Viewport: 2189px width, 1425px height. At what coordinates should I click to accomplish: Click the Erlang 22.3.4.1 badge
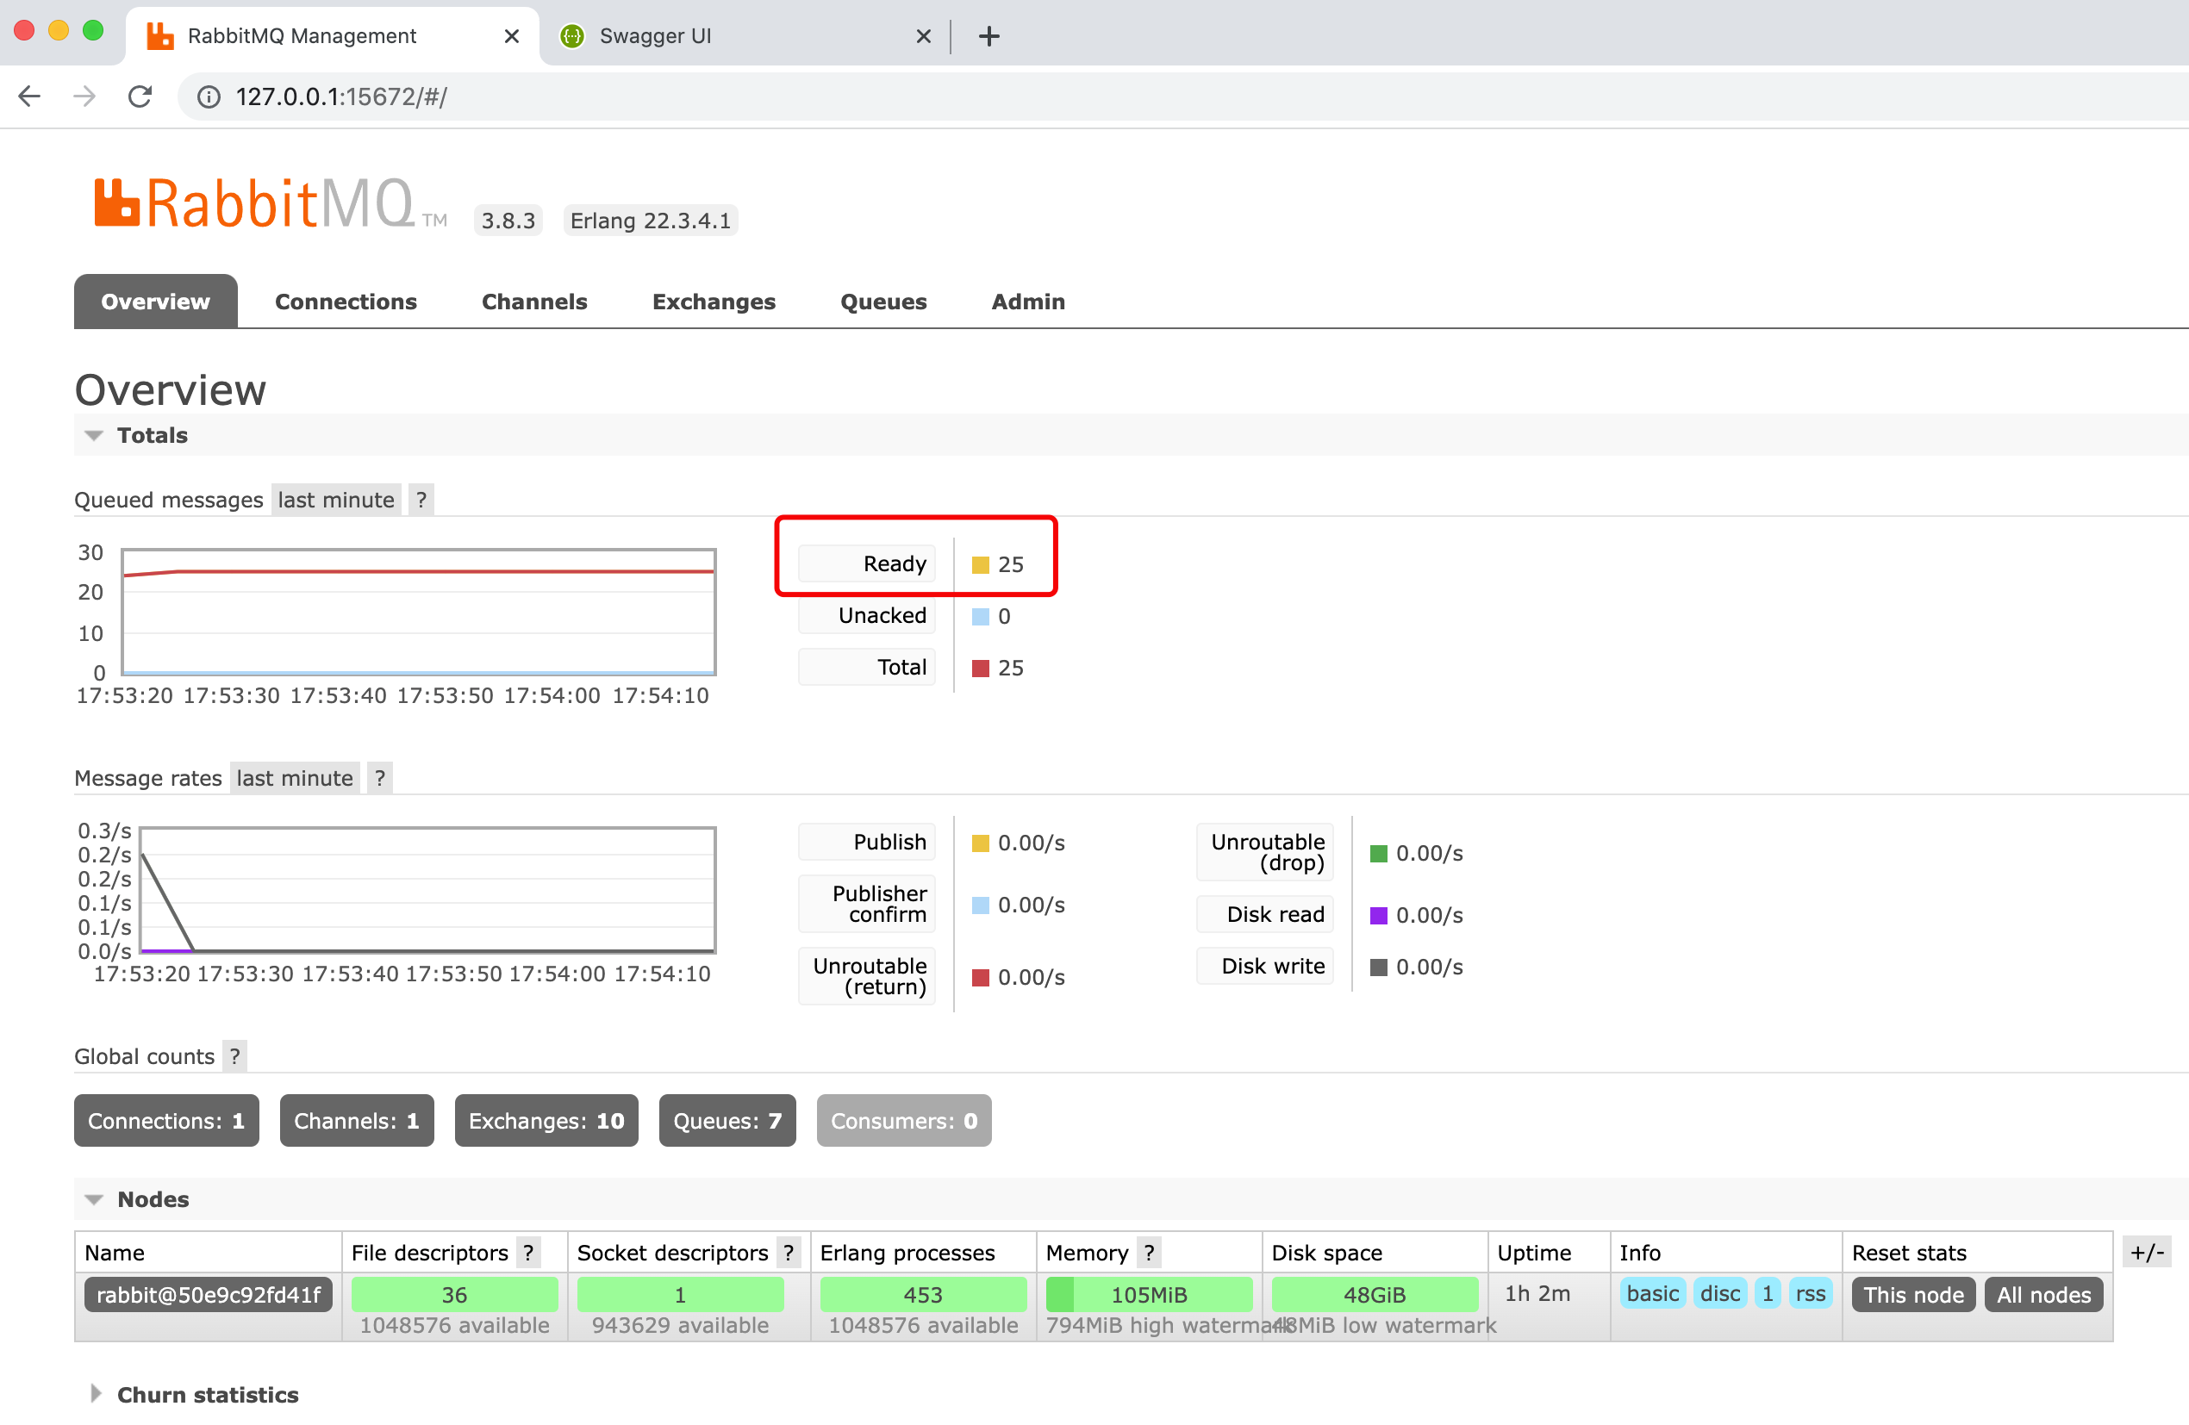(x=651, y=221)
